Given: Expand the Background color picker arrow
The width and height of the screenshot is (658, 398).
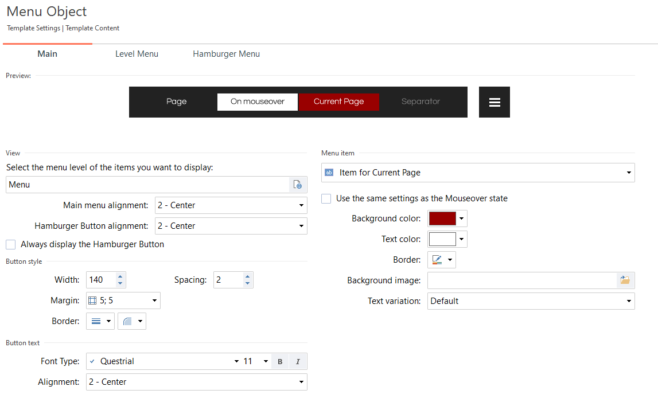Looking at the screenshot, I should [462, 218].
